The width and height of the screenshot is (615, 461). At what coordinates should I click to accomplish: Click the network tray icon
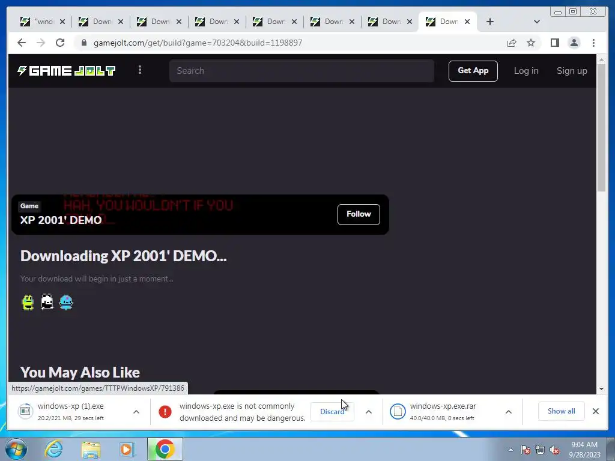(x=540, y=450)
